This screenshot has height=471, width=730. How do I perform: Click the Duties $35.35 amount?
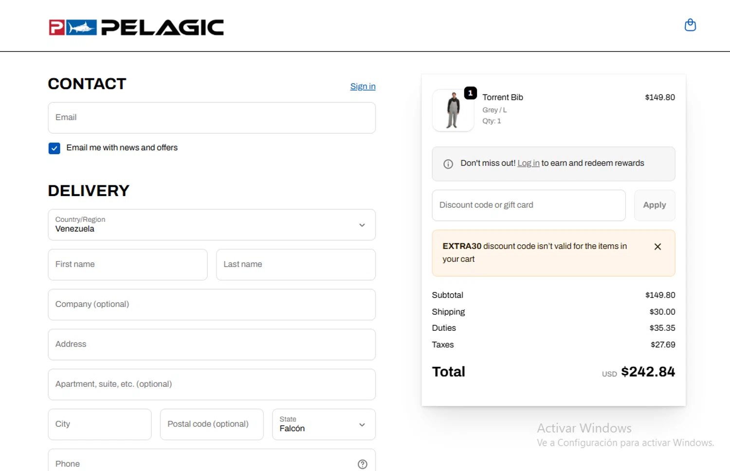point(662,328)
